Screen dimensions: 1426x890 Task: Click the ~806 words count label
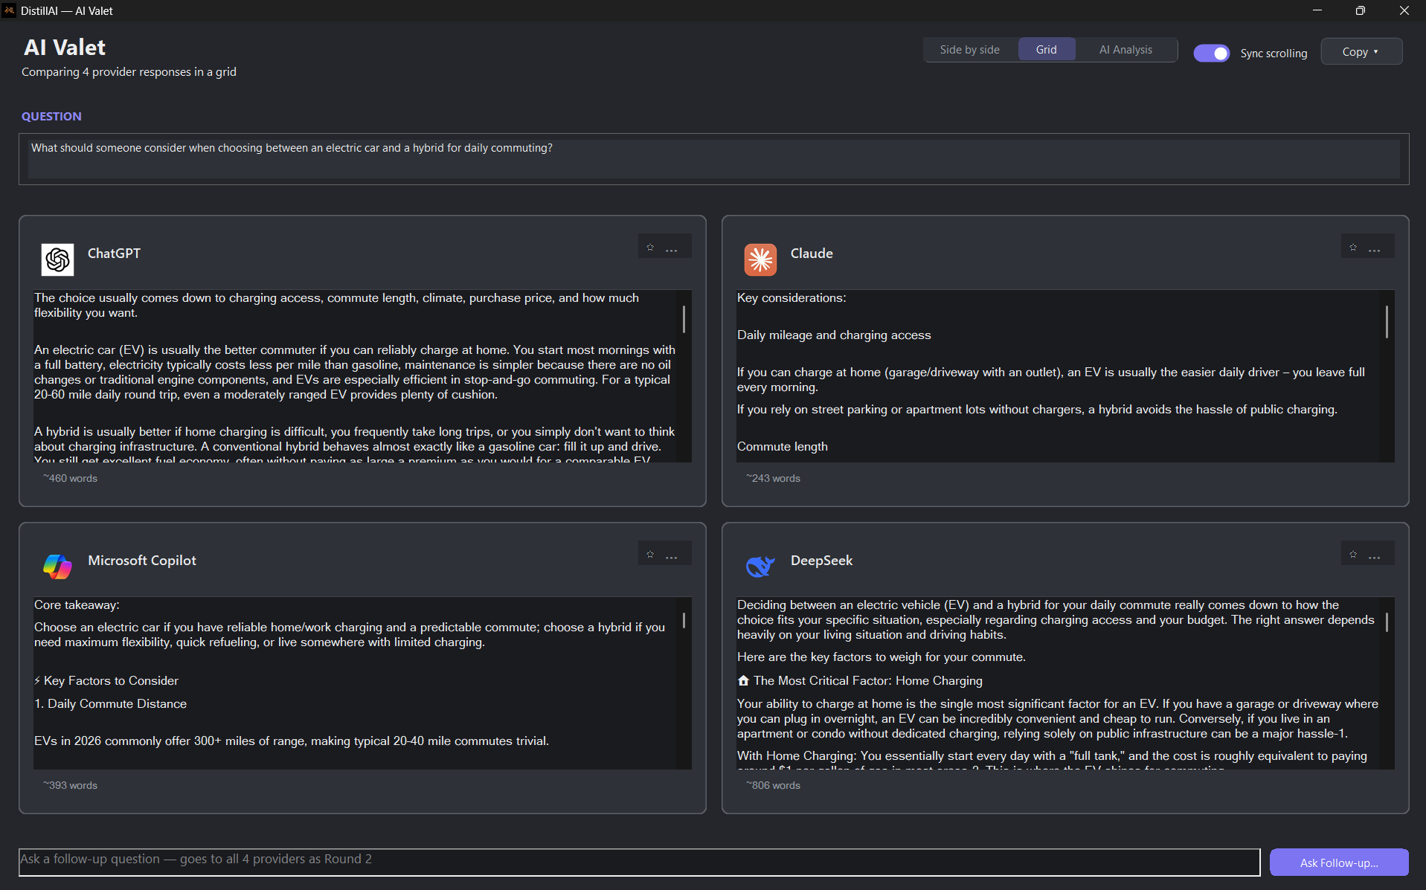[773, 785]
